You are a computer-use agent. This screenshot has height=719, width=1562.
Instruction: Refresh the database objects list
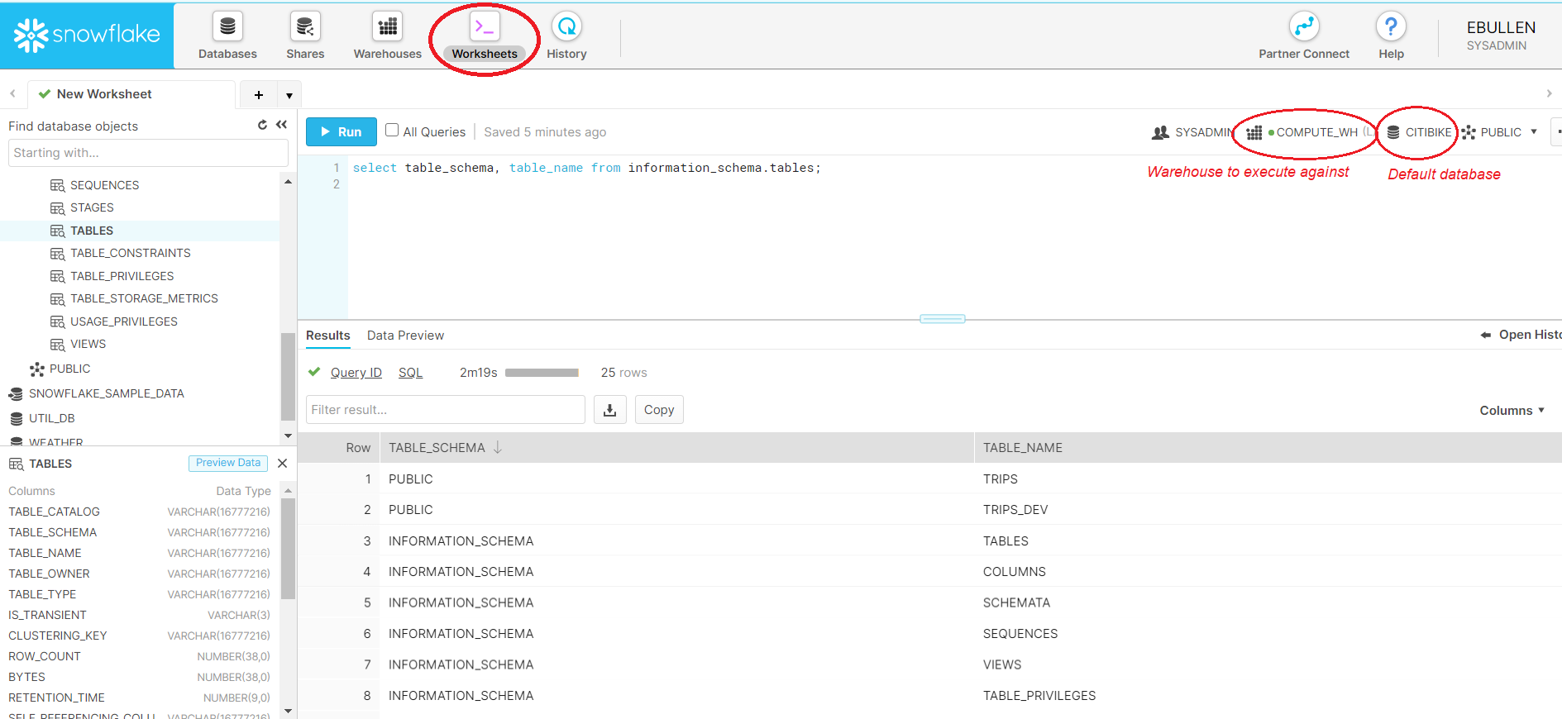[262, 125]
